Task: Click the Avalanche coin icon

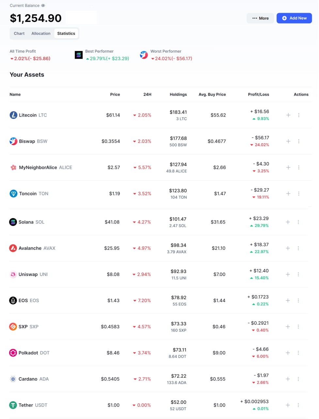Action: pyautogui.click(x=13, y=248)
